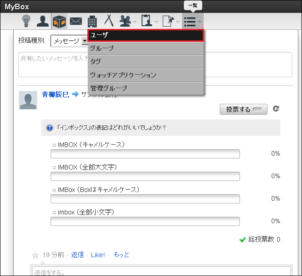
Task: Expand arrow next to list menu icon
Action: [x=199, y=22]
